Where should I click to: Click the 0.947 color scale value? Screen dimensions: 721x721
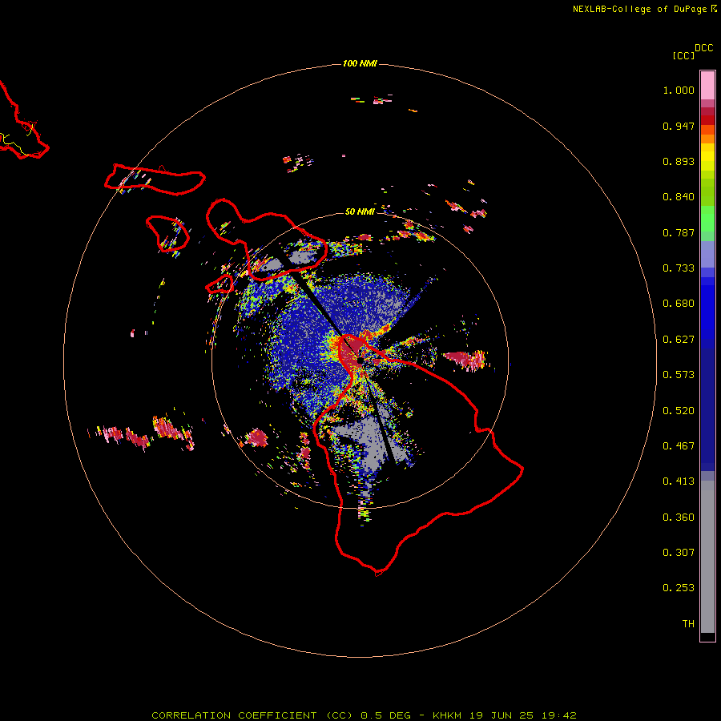click(x=679, y=126)
